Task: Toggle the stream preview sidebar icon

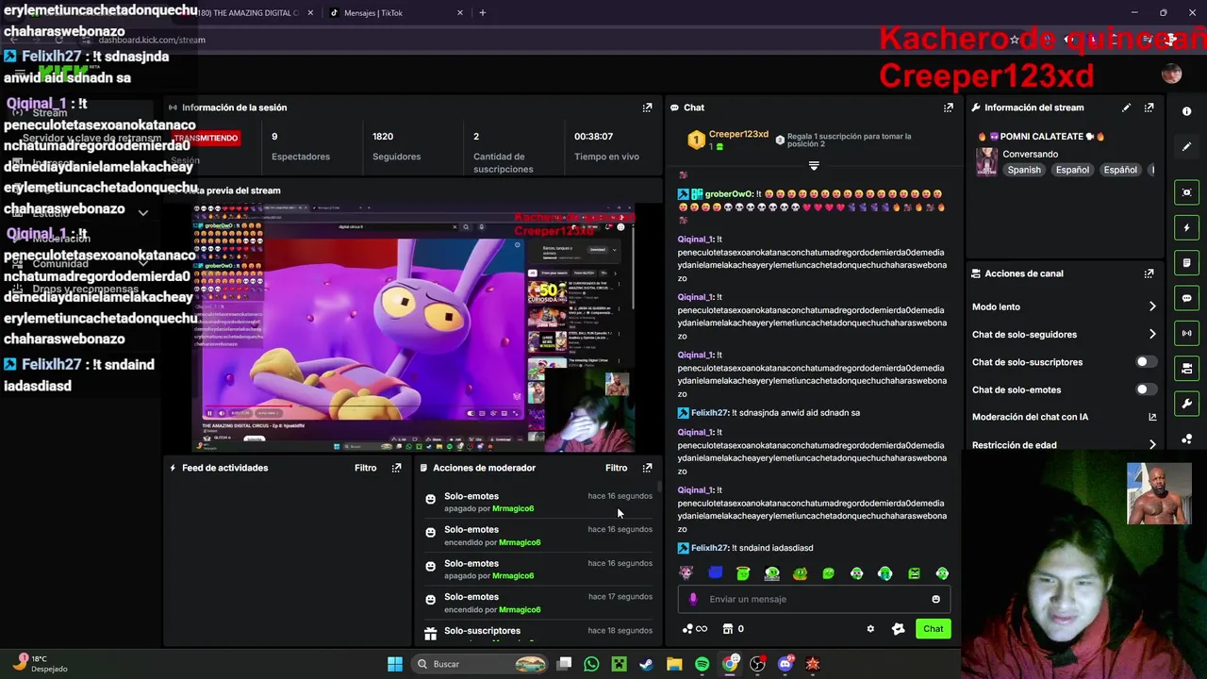Action: 1187,192
